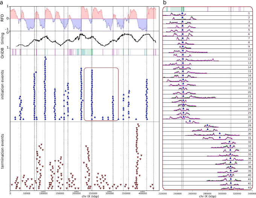Select row number "1" in panel b
256x198 pixels.
pyautogui.click(x=249, y=14)
